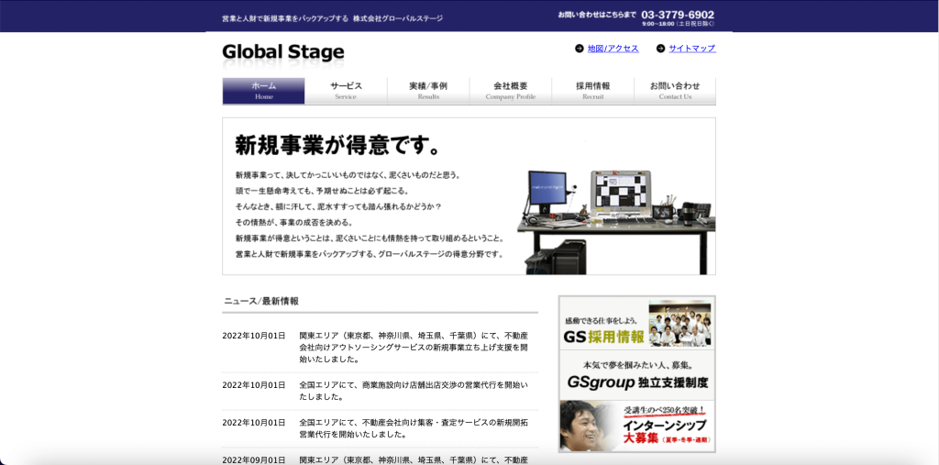939x465 pixels.
Task: Click the 新規事業が得意です headline
Action: [339, 145]
